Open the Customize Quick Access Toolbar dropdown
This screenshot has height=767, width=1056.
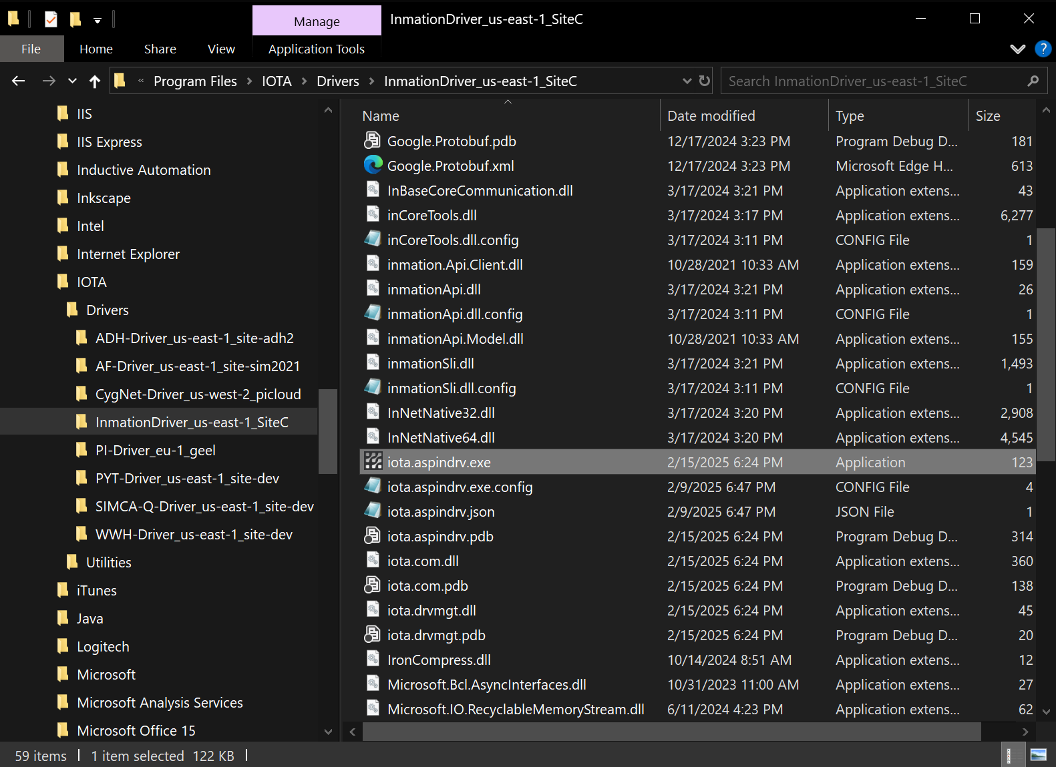(x=98, y=21)
